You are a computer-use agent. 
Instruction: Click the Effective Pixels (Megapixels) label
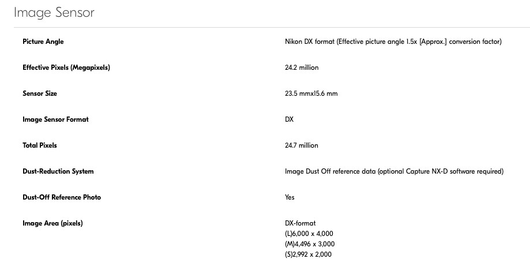[x=66, y=67]
